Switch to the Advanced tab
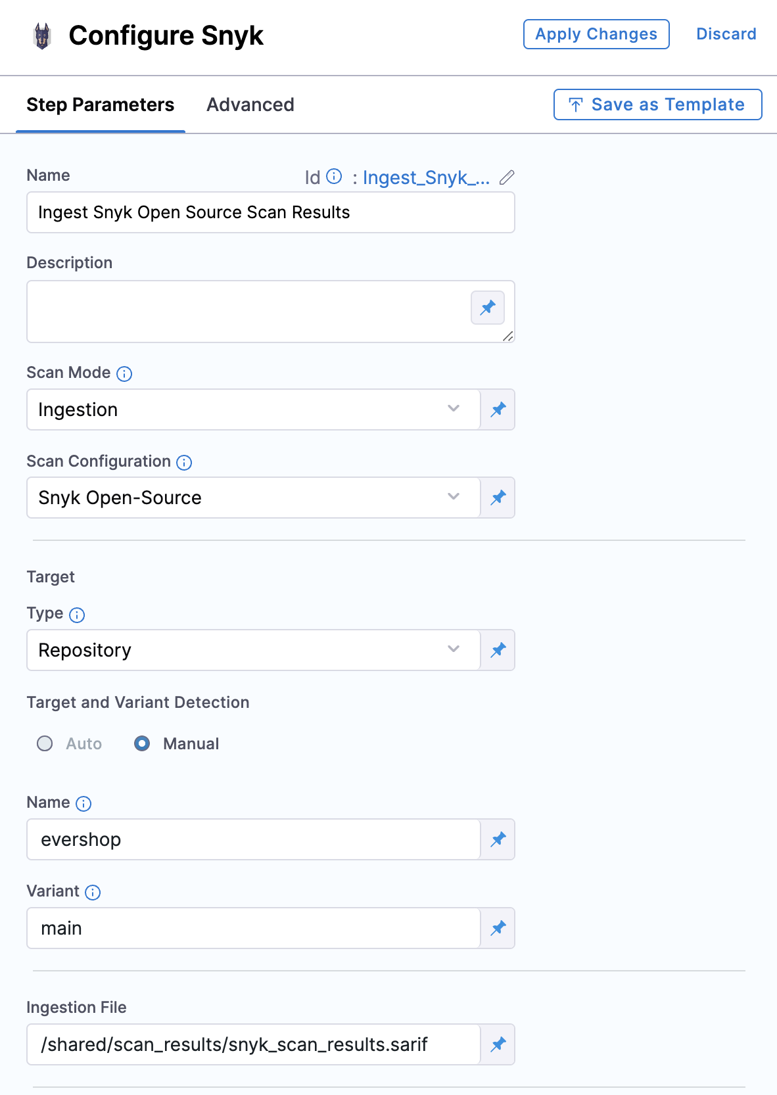Image resolution: width=777 pixels, height=1095 pixels. 250,105
